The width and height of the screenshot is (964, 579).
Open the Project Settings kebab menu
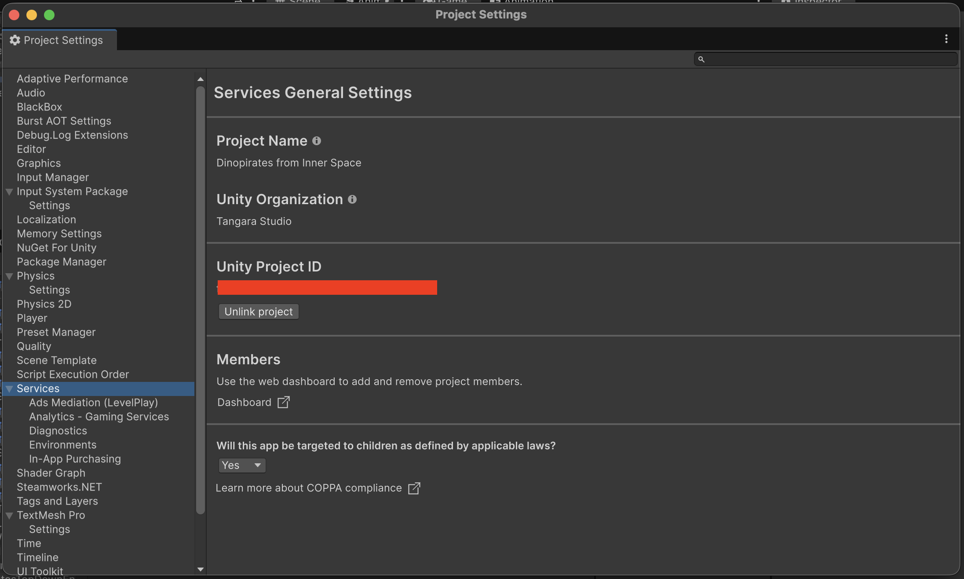(x=946, y=39)
